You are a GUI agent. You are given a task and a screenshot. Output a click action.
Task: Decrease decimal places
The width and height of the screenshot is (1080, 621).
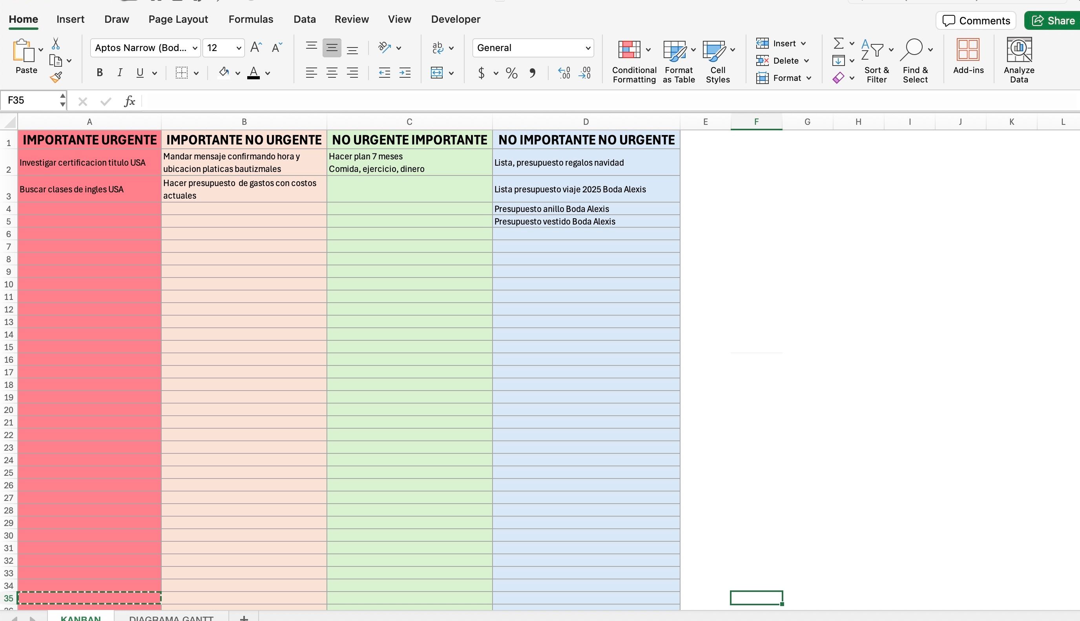click(585, 73)
